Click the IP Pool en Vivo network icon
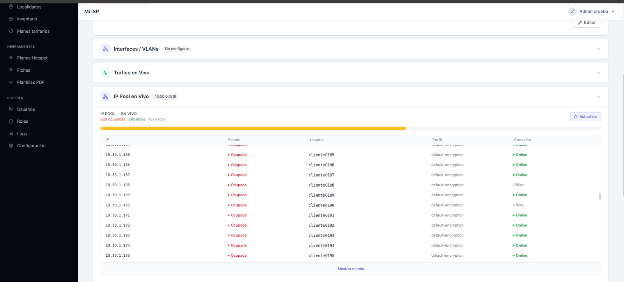 (x=105, y=97)
